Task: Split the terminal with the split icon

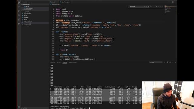Action: coord(167,62)
